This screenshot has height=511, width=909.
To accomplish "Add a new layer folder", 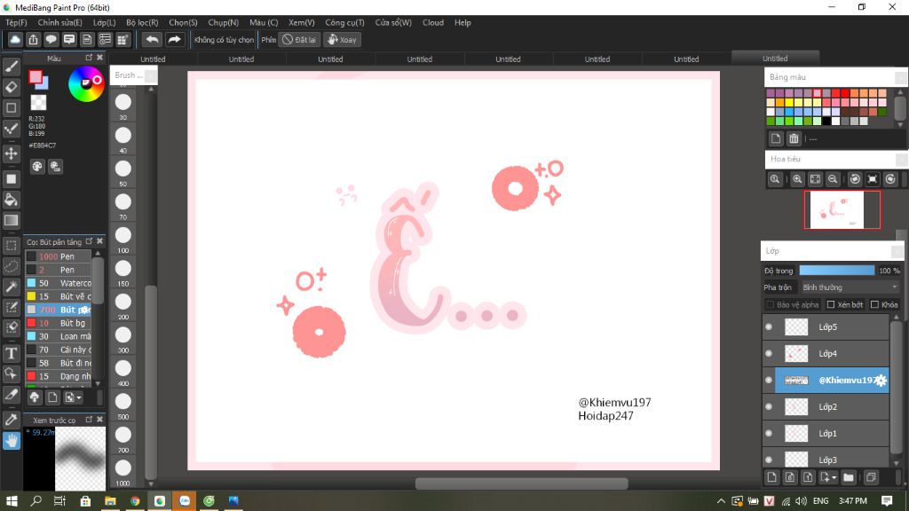I will tap(849, 477).
